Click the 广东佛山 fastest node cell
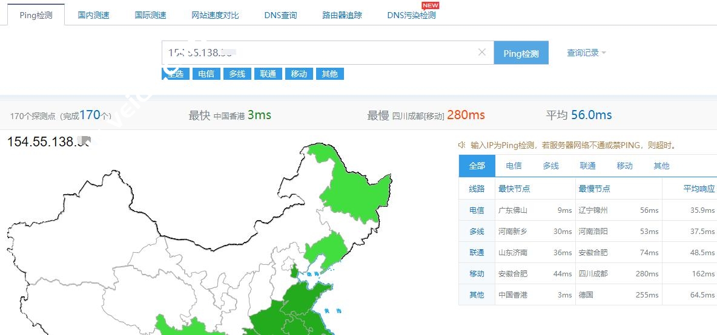The image size is (717, 335). pos(512,210)
